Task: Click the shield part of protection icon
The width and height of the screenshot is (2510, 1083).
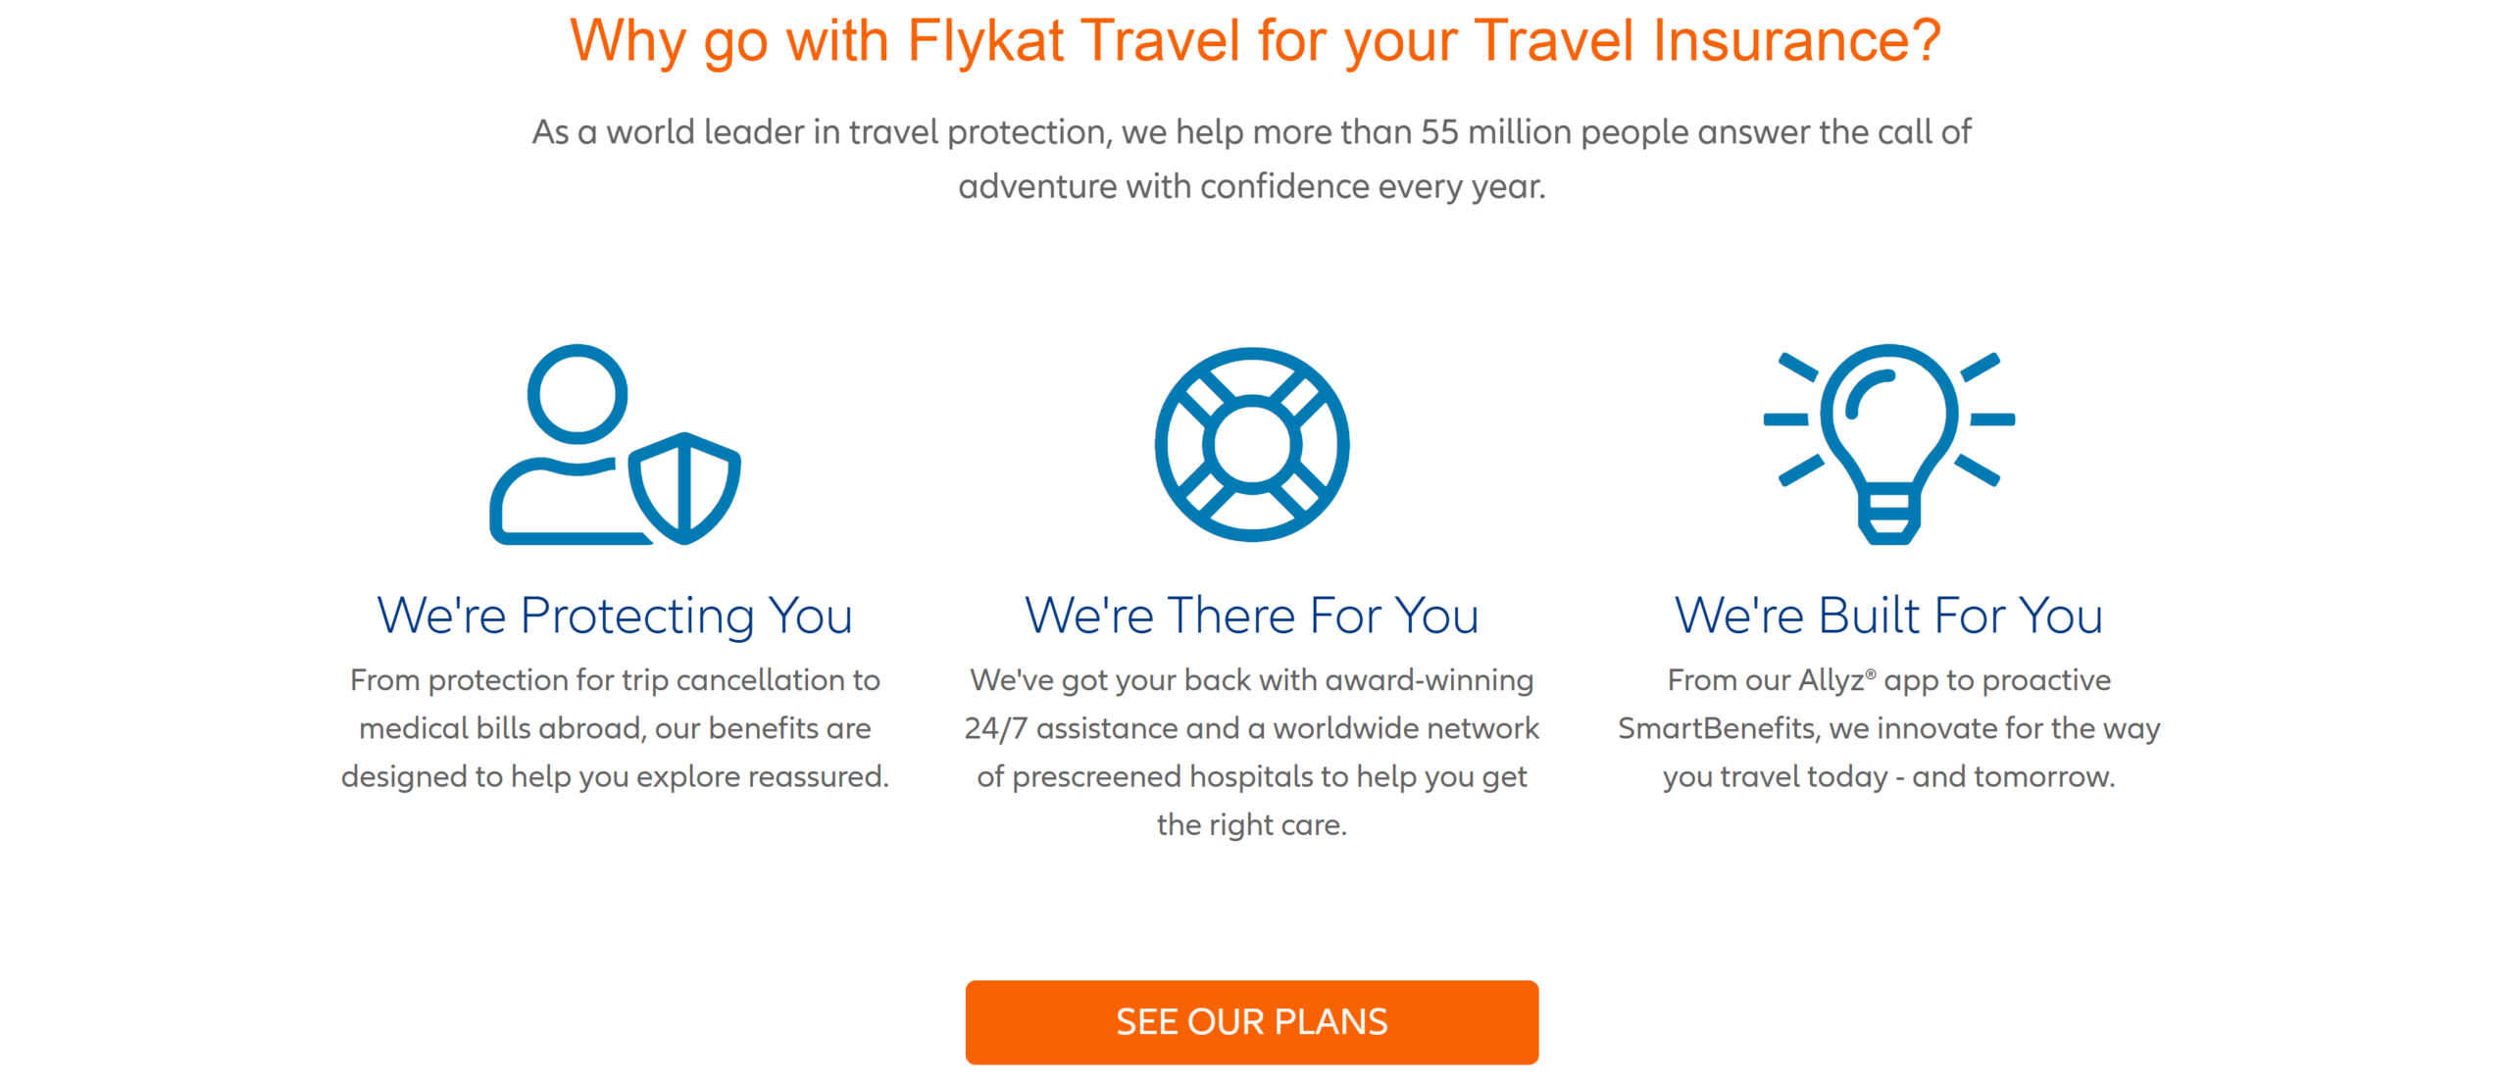Action: (684, 487)
